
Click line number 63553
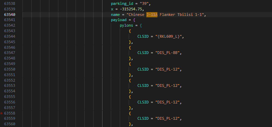coord(10,85)
